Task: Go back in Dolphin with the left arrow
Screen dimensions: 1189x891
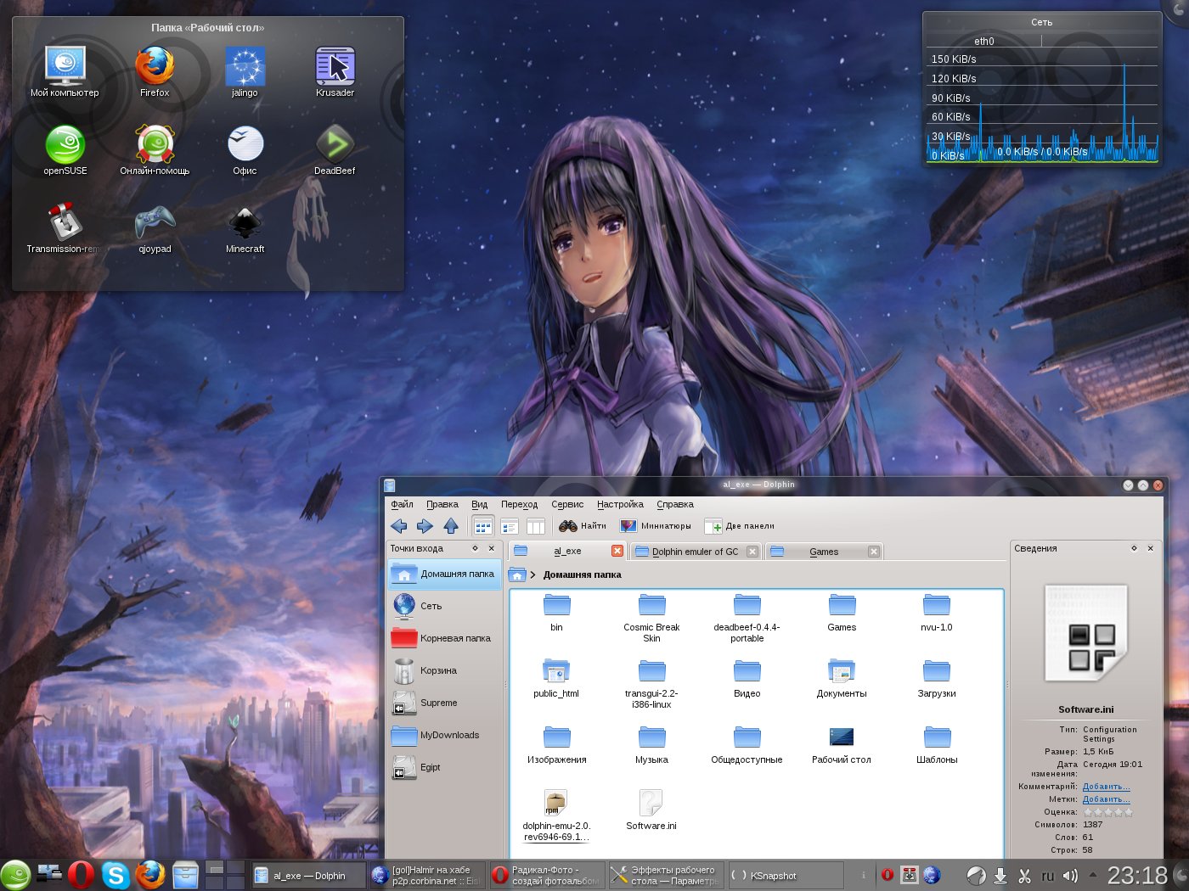Action: 399,526
